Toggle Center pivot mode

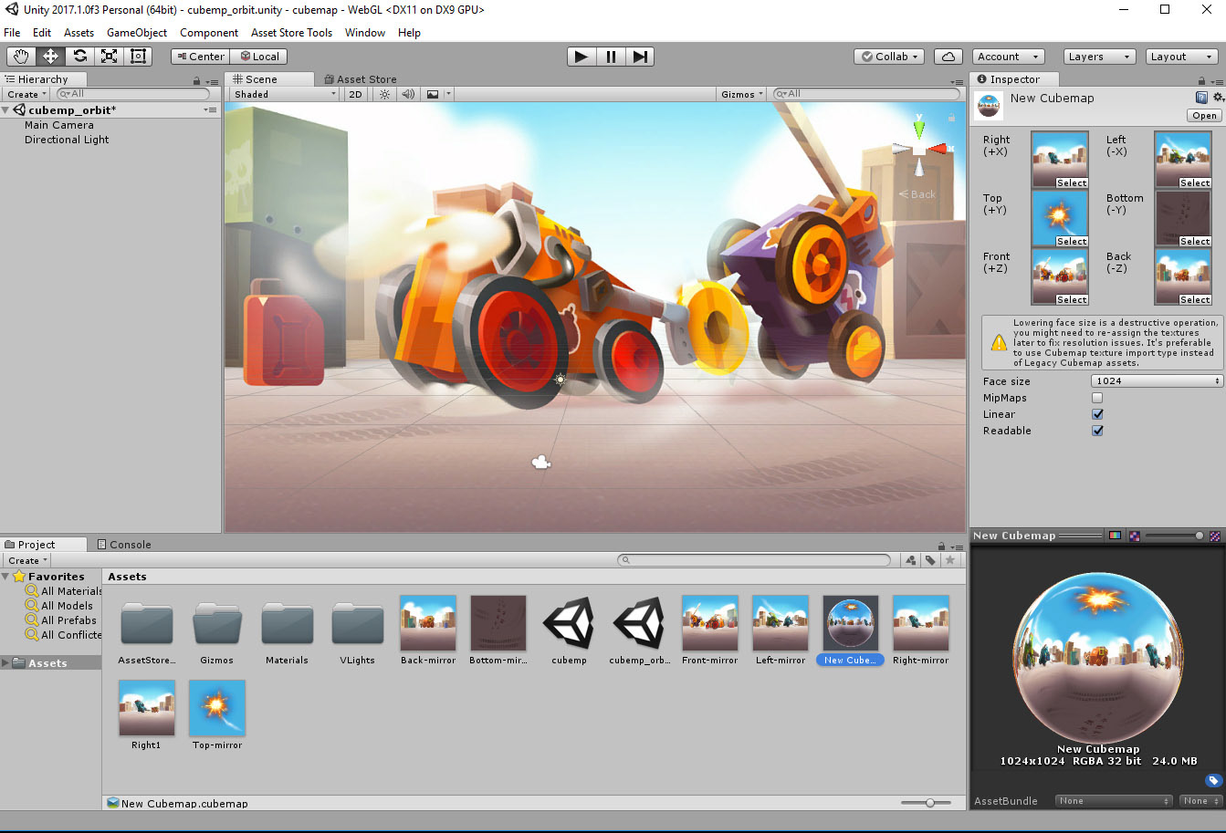(200, 57)
